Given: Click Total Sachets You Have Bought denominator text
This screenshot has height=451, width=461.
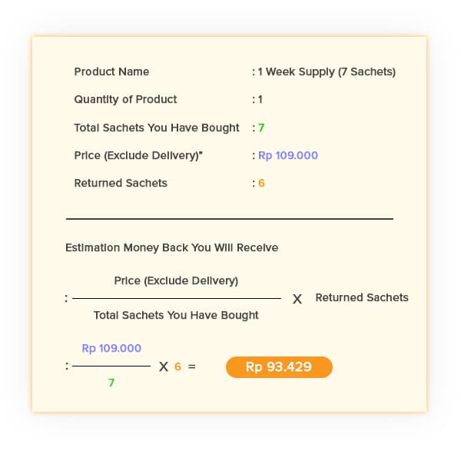Looking at the screenshot, I should click(176, 316).
